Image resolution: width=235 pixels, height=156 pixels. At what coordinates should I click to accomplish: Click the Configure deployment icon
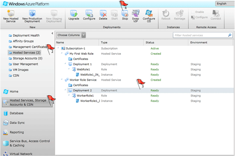pos(89,13)
